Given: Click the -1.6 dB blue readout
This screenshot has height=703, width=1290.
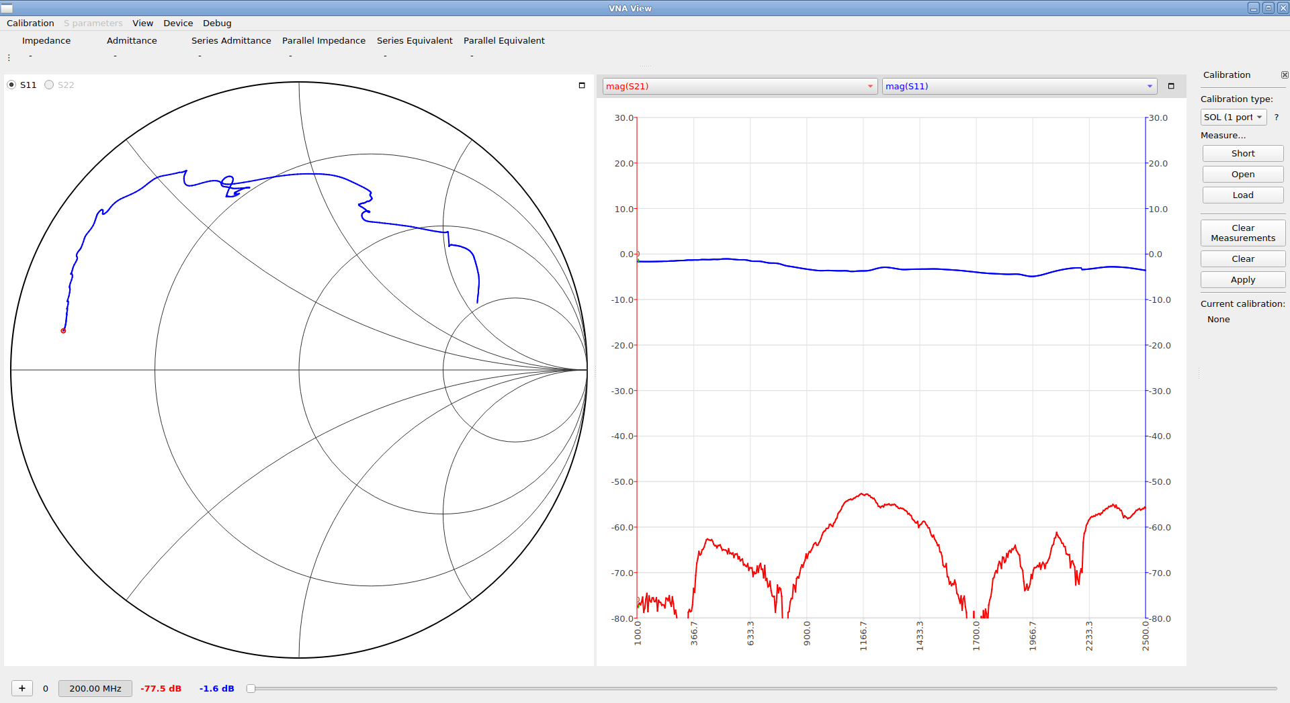Looking at the screenshot, I should click(x=217, y=688).
